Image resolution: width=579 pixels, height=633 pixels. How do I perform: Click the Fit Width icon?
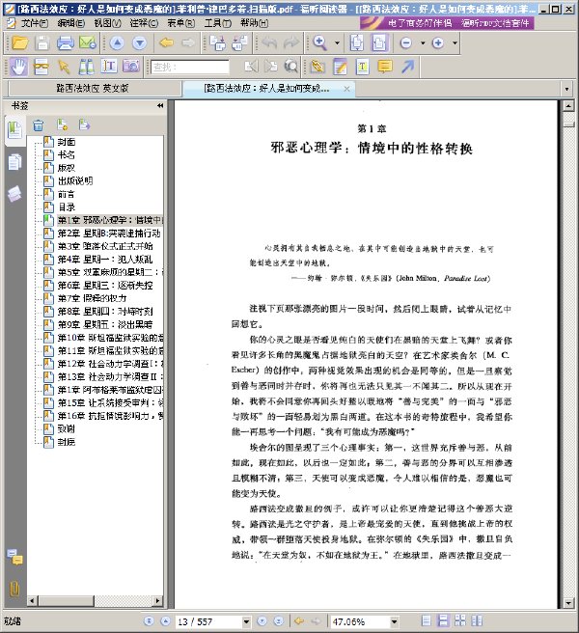379,42
